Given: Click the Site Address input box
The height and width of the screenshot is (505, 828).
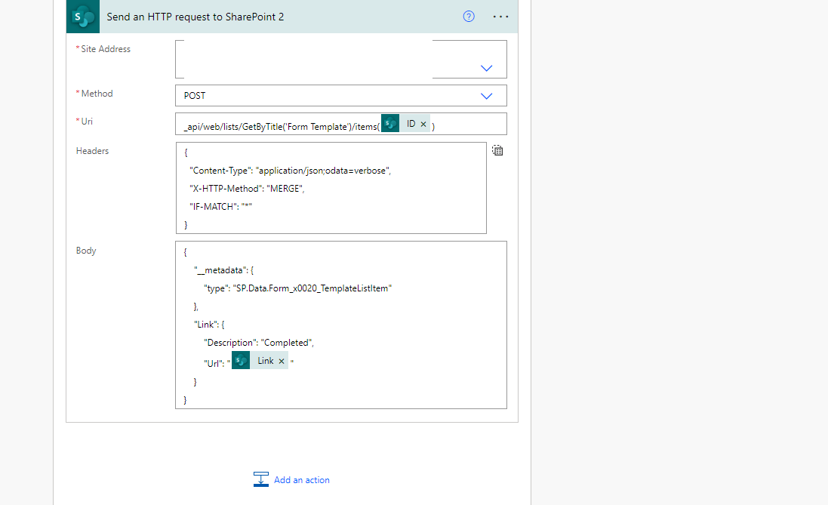Looking at the screenshot, I should tap(341, 59).
